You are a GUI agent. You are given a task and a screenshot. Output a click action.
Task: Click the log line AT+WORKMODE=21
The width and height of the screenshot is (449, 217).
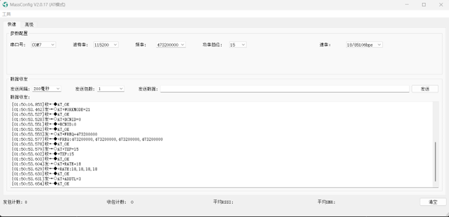tap(51, 109)
